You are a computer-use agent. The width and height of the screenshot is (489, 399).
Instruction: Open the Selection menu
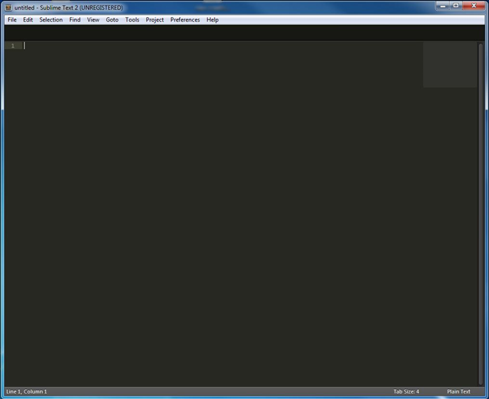tap(51, 20)
